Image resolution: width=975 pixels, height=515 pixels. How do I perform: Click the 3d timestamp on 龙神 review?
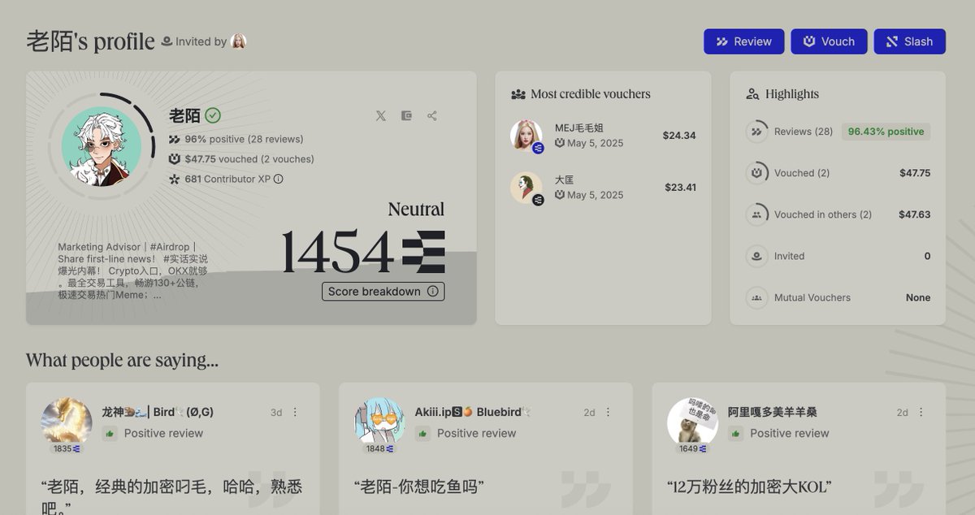[x=276, y=413]
